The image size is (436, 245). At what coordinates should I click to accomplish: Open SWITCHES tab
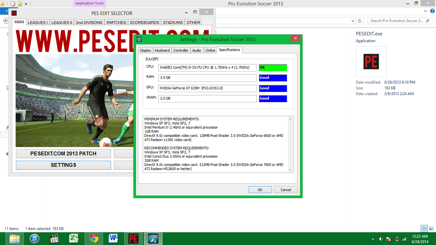pyautogui.click(x=116, y=22)
